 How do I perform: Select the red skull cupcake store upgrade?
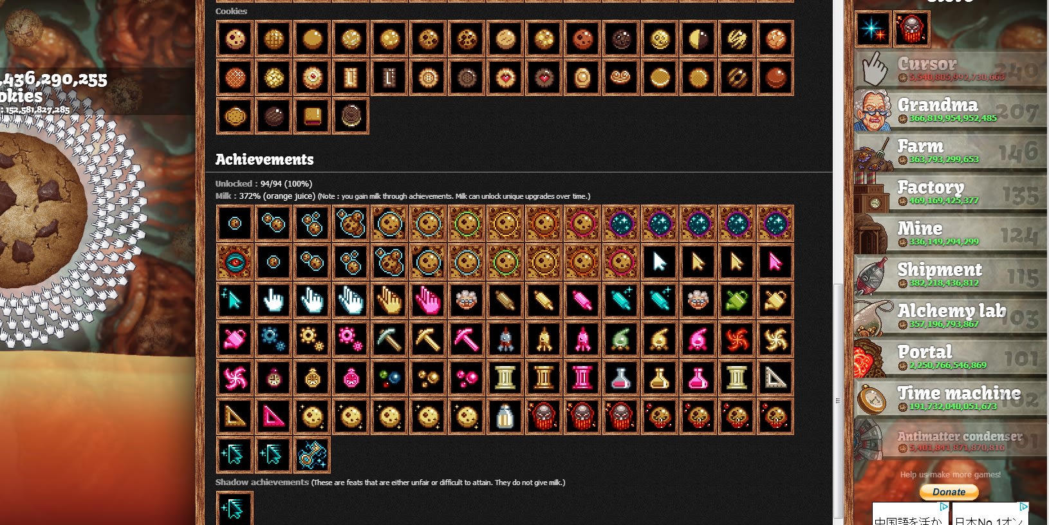(911, 29)
